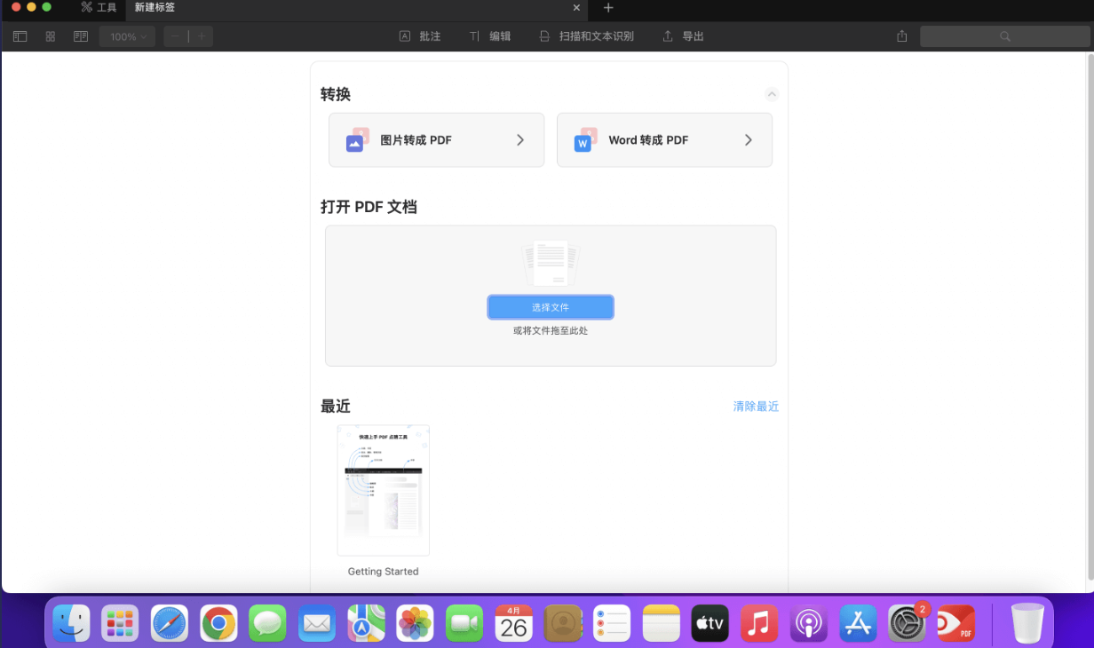The height and width of the screenshot is (648, 1094).
Task: Open 图片转成 PDF conversion
Action: click(436, 140)
